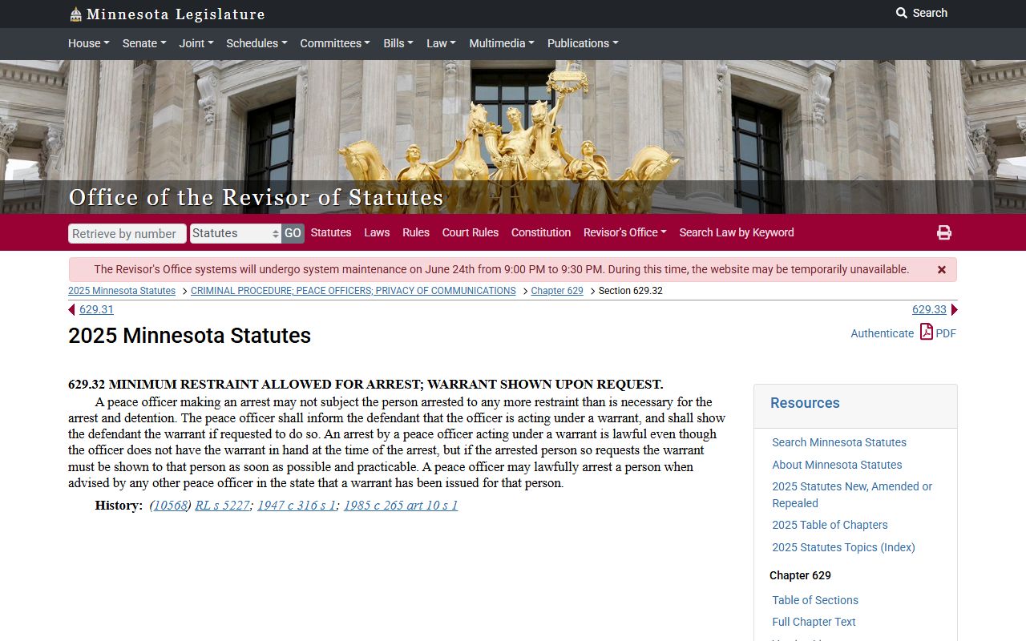Screen dimensions: 1026x641
Task: Expand the Law menu
Action: [441, 43]
